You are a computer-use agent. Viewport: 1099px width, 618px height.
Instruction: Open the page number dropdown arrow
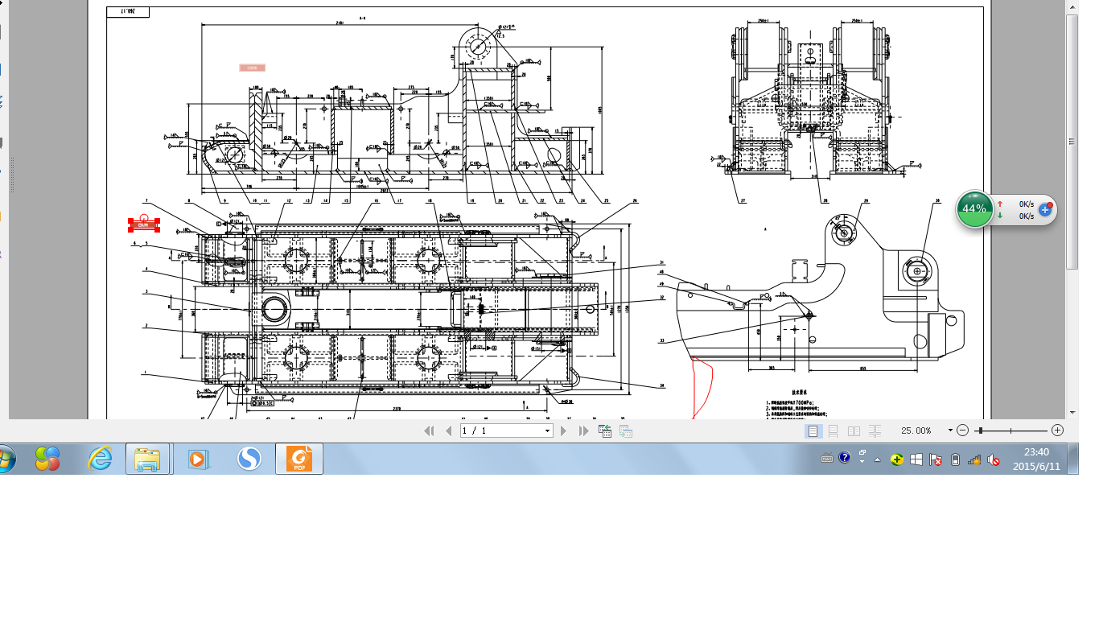click(548, 431)
